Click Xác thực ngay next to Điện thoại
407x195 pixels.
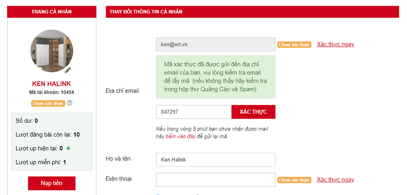click(335, 180)
